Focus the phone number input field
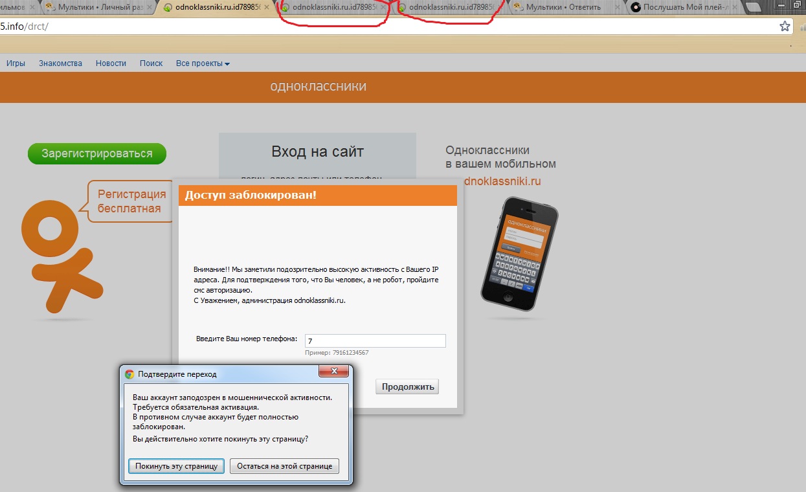Viewport: 806px width, 492px height. click(x=375, y=341)
